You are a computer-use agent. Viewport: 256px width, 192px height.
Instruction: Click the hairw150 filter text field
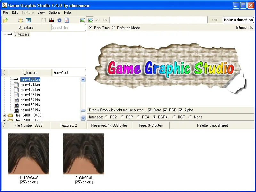pos(69,73)
